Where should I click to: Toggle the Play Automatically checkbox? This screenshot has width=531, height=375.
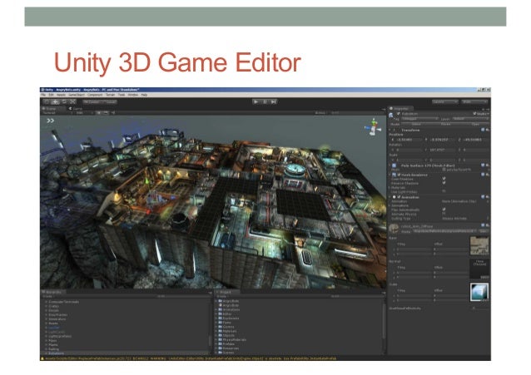tap(444, 210)
